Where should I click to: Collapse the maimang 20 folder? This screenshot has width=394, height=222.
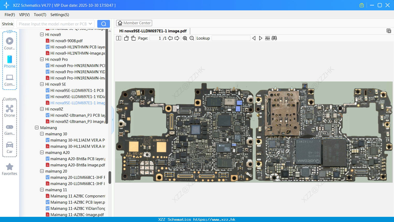click(x=42, y=171)
